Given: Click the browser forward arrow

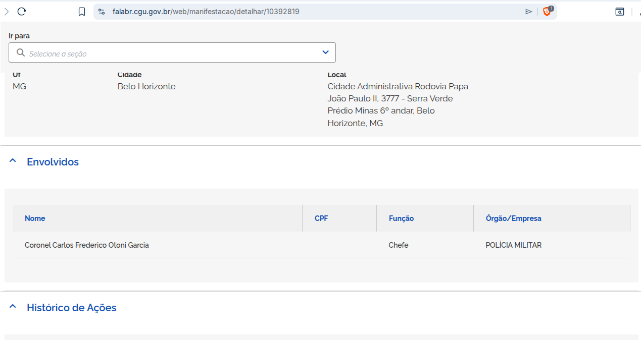Looking at the screenshot, I should pyautogui.click(x=7, y=12).
